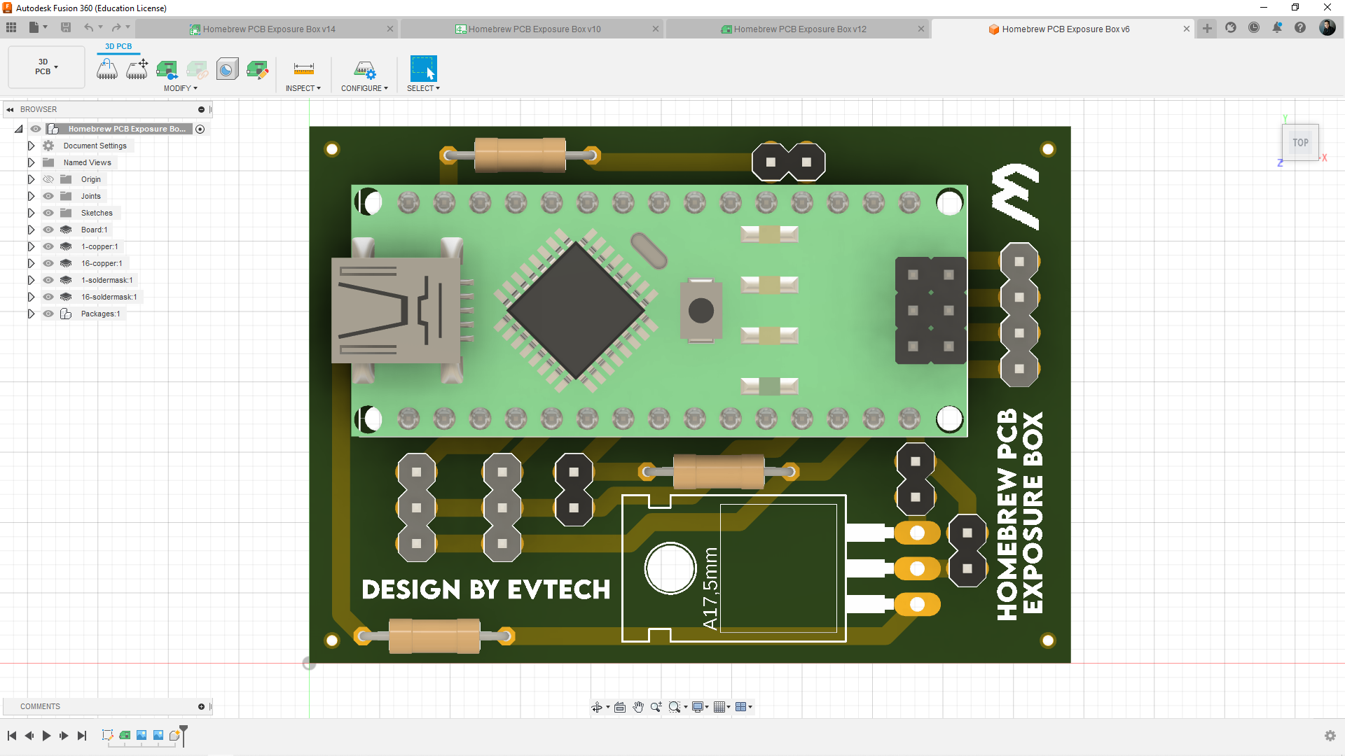Hide the Board:1 item via eye icon
Screen dimensions: 1345x756
click(48, 230)
